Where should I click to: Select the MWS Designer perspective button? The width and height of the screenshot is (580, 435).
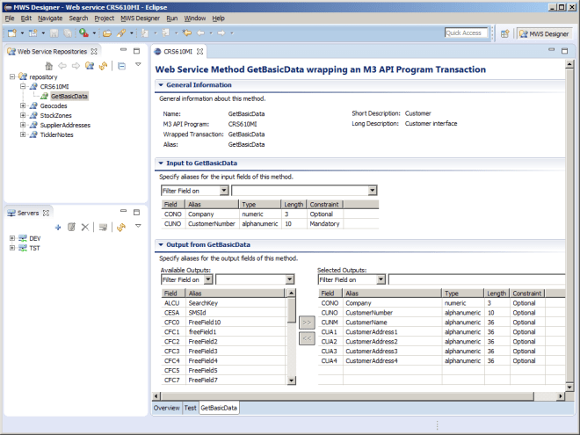pyautogui.click(x=544, y=33)
